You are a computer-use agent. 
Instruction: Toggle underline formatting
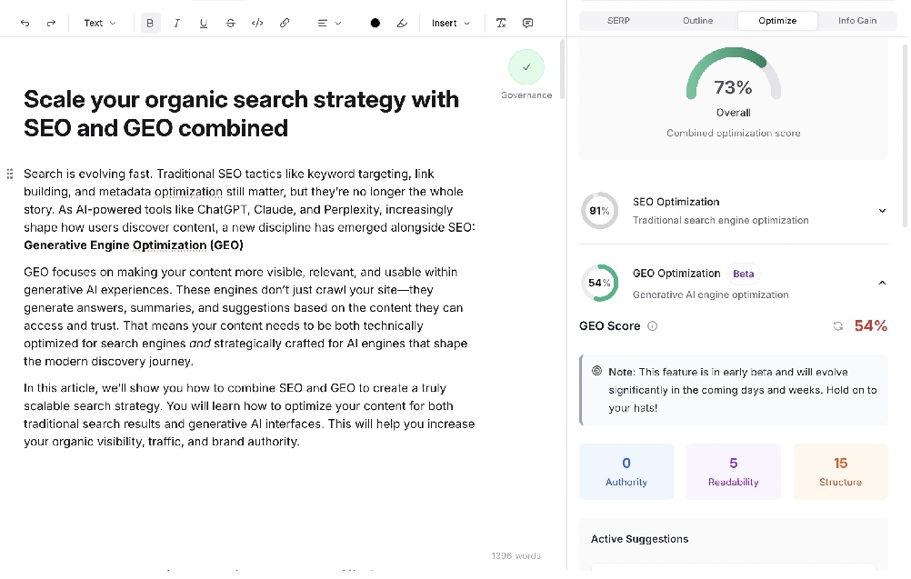pyautogui.click(x=203, y=23)
